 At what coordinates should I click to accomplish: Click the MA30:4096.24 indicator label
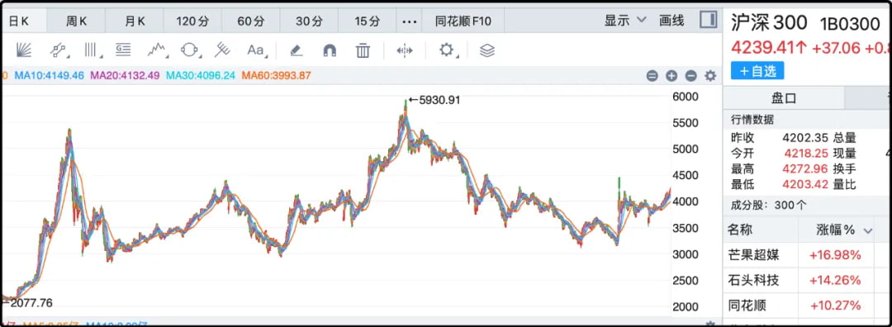click(201, 75)
